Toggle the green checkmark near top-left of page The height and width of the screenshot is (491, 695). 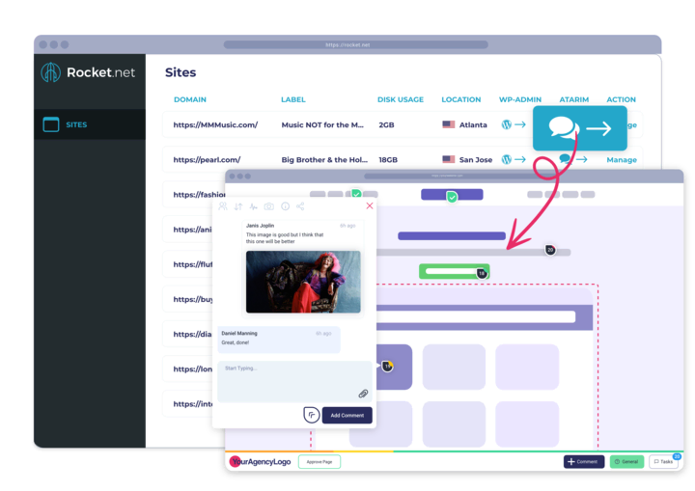pyautogui.click(x=356, y=194)
